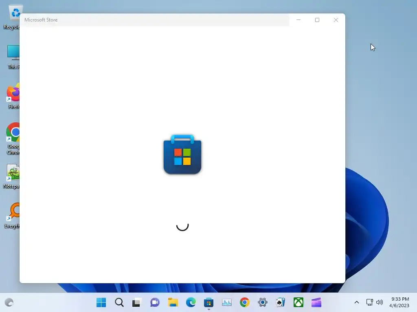417x312 pixels.
Task: Select Microsoft Store taskbar icon
Action: click(x=209, y=302)
